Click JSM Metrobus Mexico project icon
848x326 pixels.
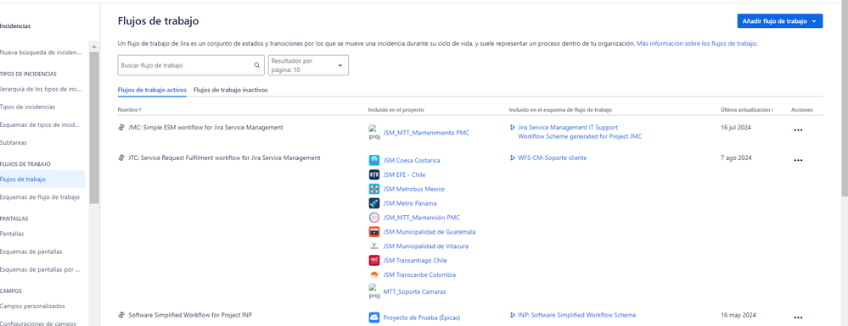click(373, 189)
